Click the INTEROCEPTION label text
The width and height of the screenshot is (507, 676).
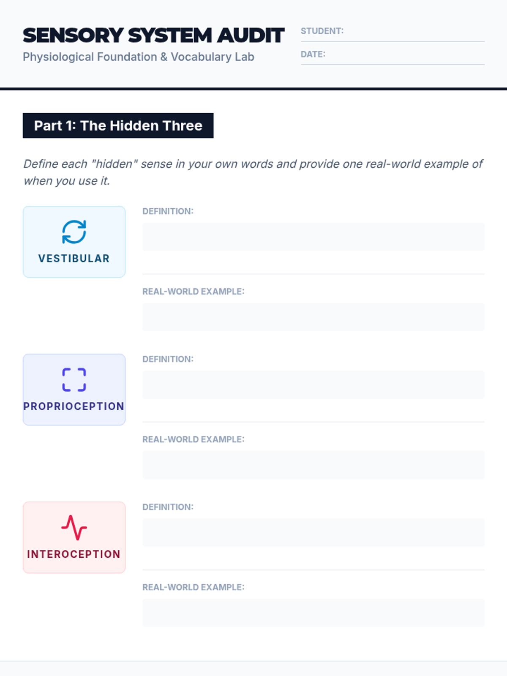pos(74,554)
